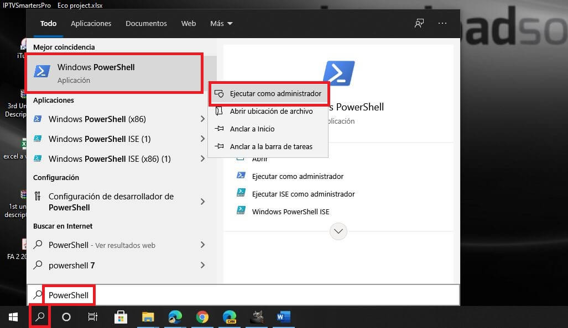Click the icon beside preview Windows PowerShell ISE

tap(241, 210)
